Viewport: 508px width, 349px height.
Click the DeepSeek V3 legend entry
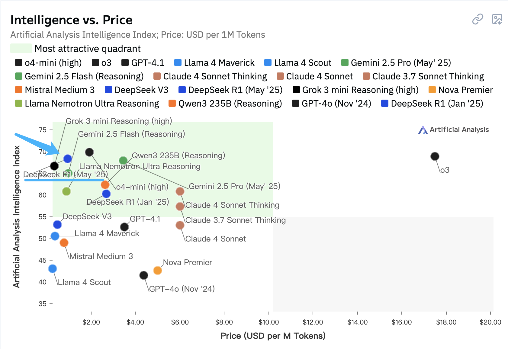click(137, 90)
